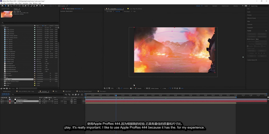Hide Adjustment Layer 6 with eye icon

coord(1,99)
